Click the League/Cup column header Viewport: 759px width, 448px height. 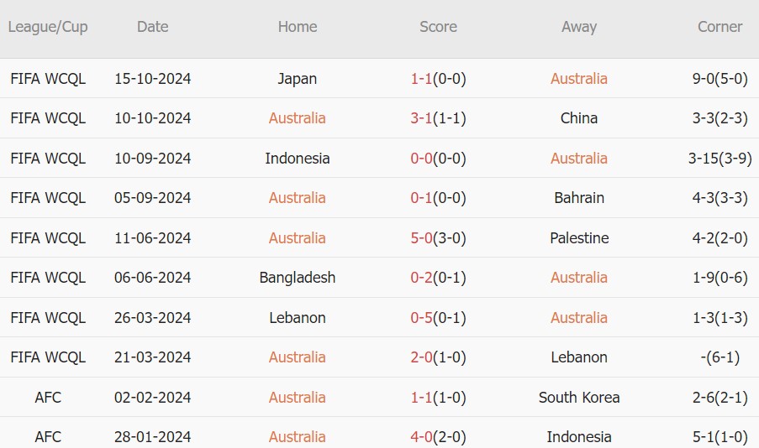(48, 27)
